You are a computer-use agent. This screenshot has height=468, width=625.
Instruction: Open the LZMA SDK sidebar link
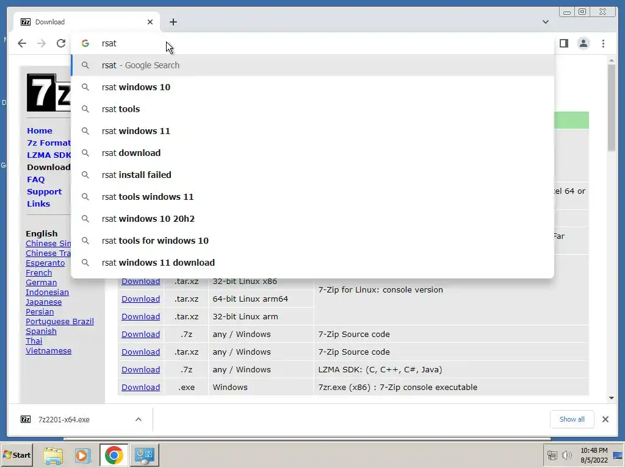pyautogui.click(x=49, y=155)
